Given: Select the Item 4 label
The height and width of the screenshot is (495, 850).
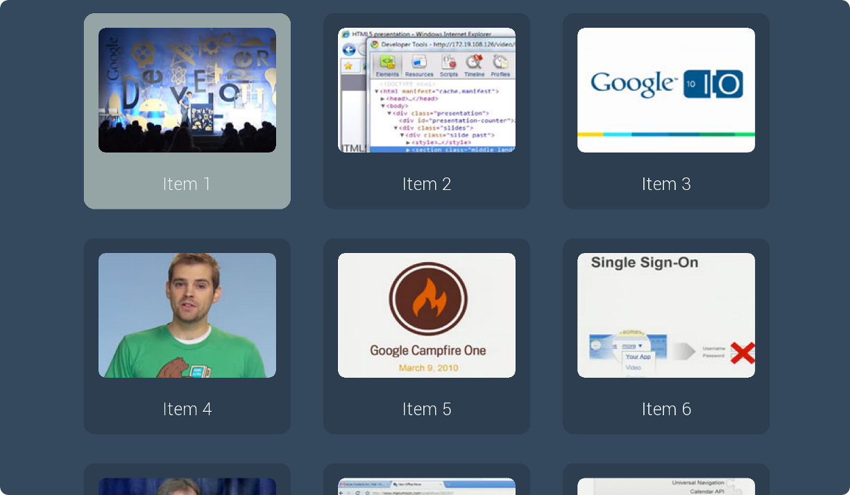Looking at the screenshot, I should 187,409.
